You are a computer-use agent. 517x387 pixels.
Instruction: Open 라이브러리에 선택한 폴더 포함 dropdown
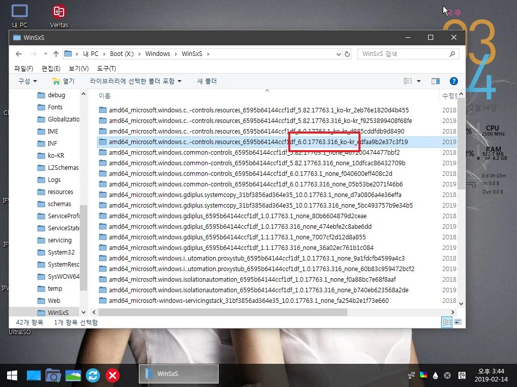tap(135, 81)
